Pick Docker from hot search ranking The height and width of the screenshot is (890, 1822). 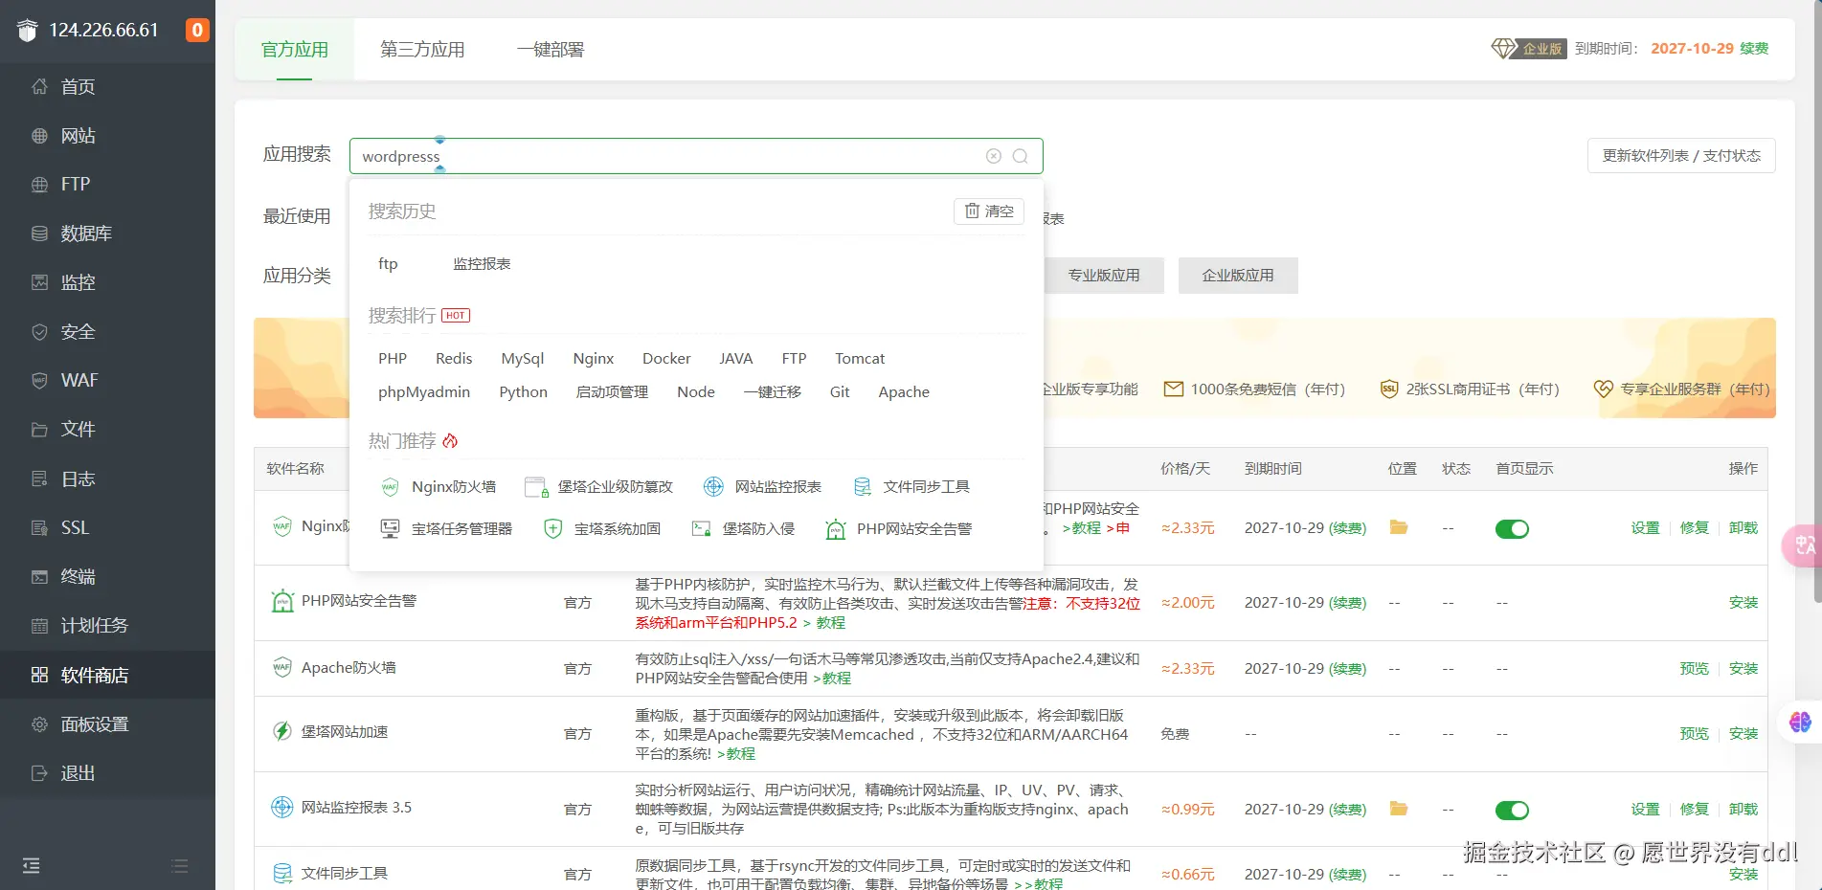point(666,359)
